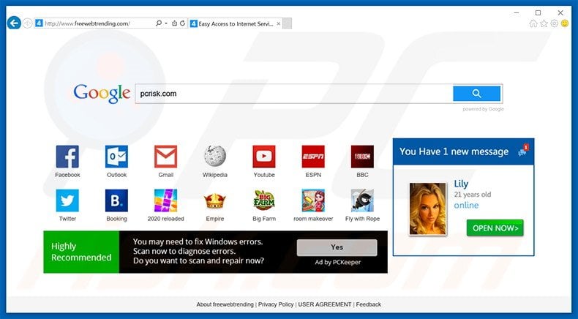Screen dimensions: 578x319
Task: Click the message notification icon with badge
Action: tap(523, 150)
